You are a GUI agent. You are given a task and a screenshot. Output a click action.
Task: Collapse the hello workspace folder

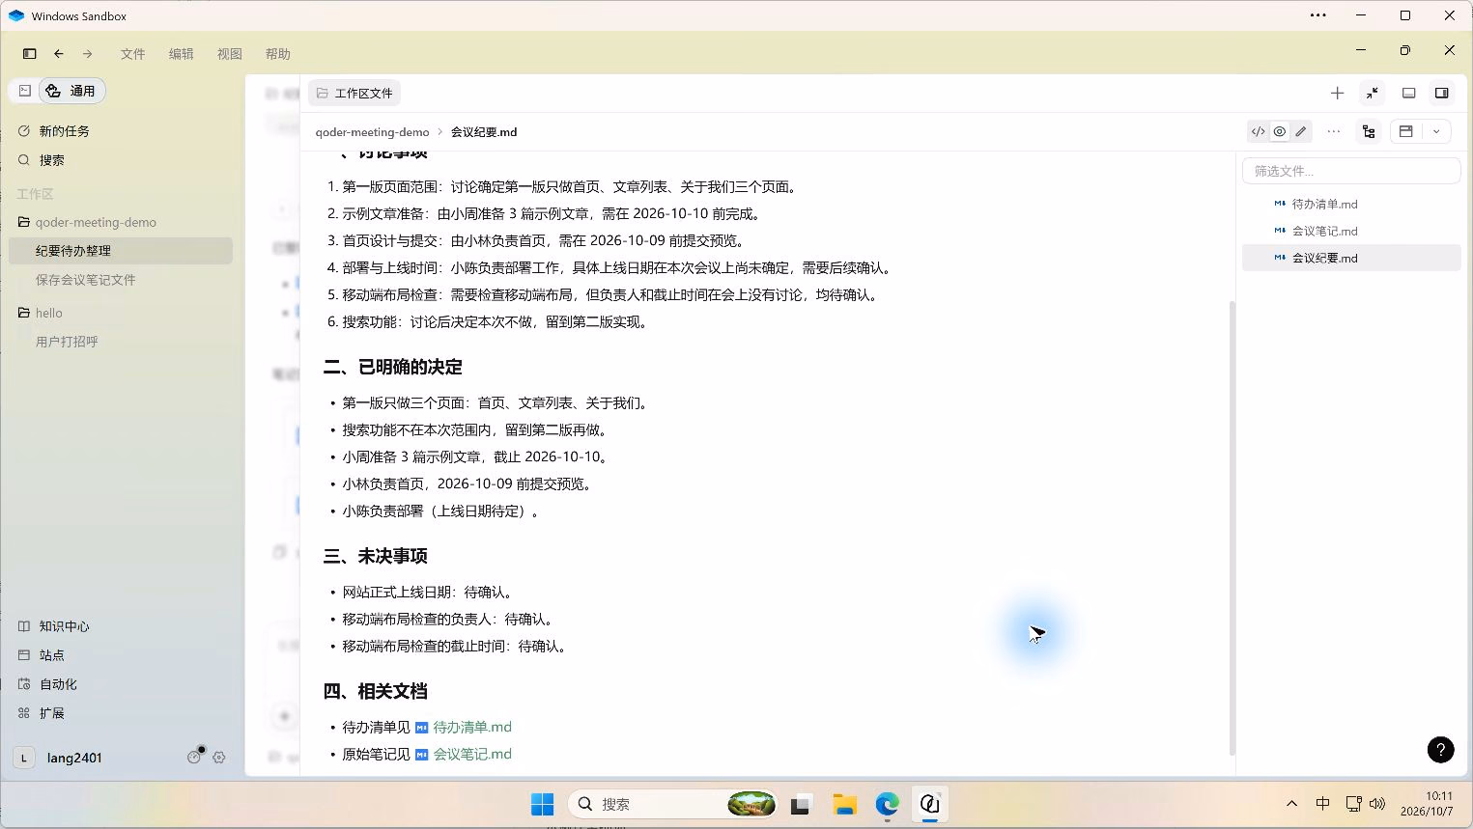(x=40, y=313)
